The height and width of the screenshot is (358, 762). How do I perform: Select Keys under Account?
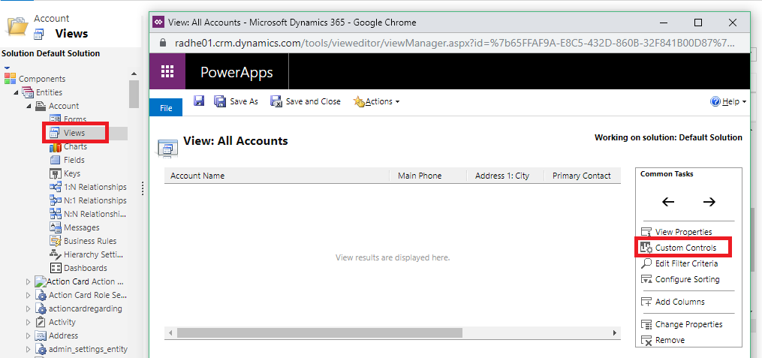tap(65, 173)
